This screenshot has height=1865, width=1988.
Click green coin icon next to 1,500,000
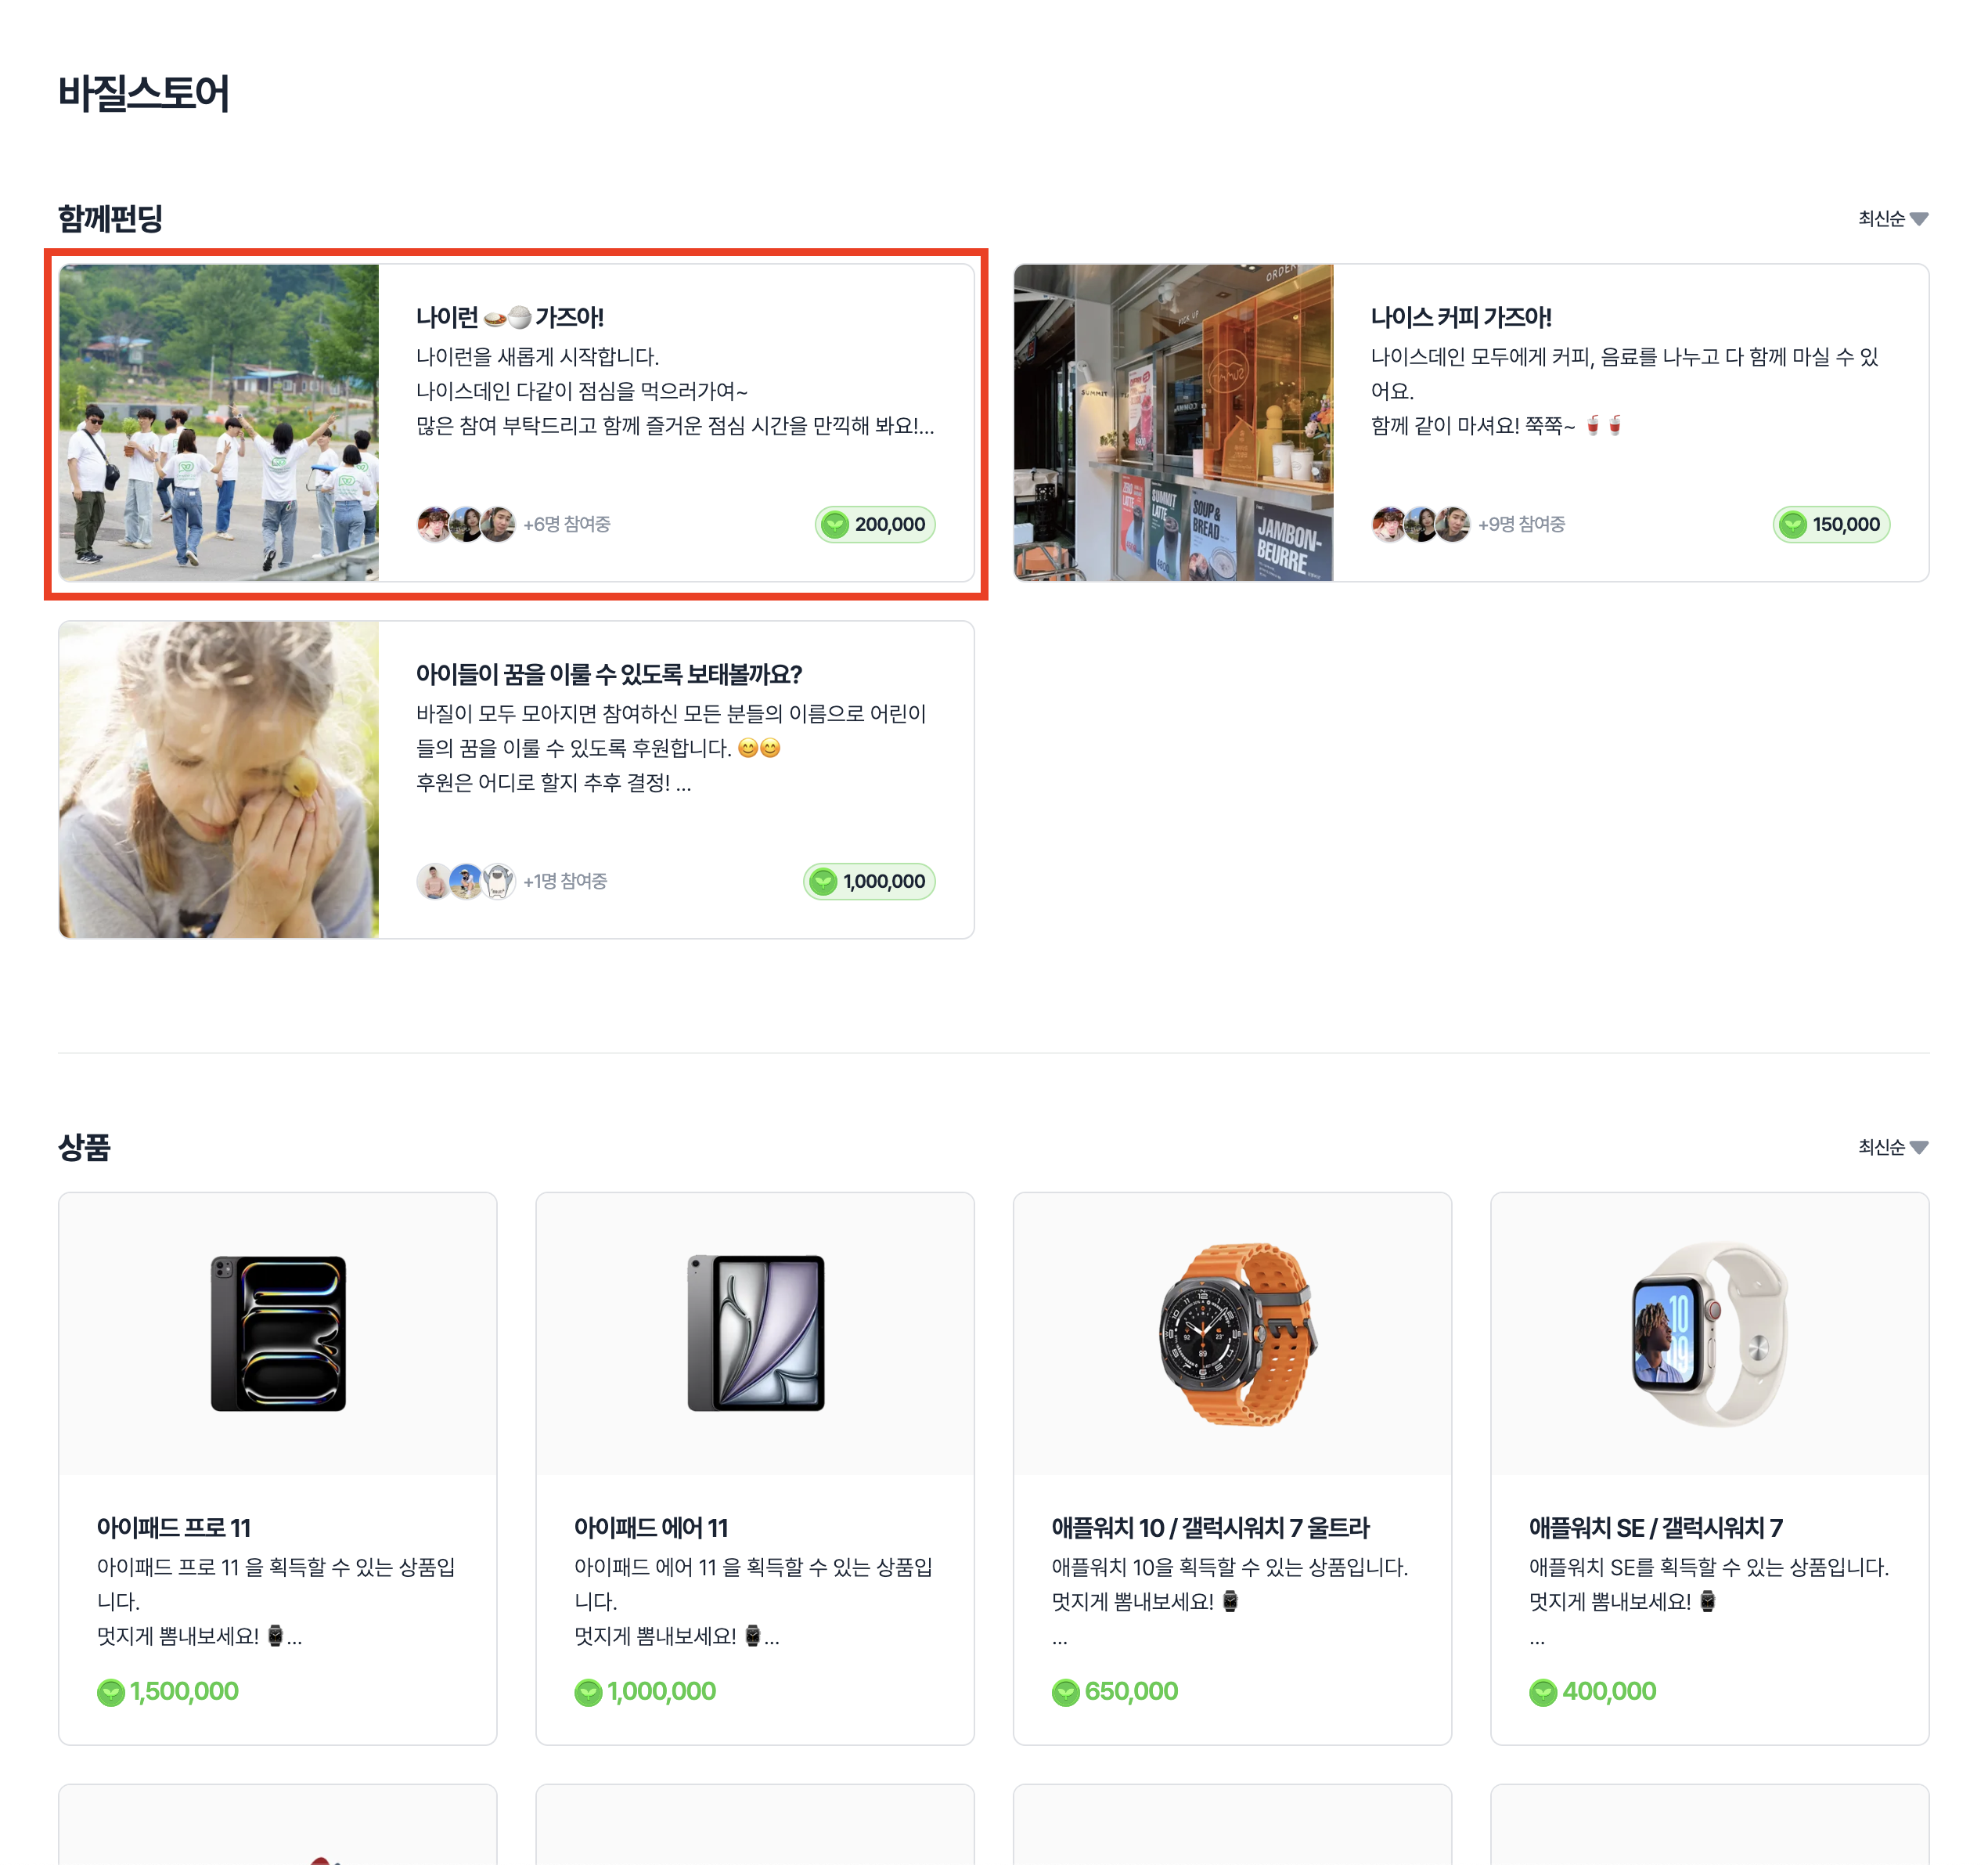(x=110, y=1692)
